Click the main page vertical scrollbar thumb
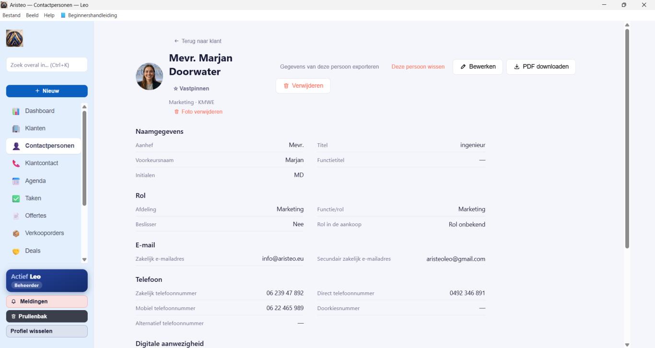Screen dimensions: 655x348 [627, 139]
